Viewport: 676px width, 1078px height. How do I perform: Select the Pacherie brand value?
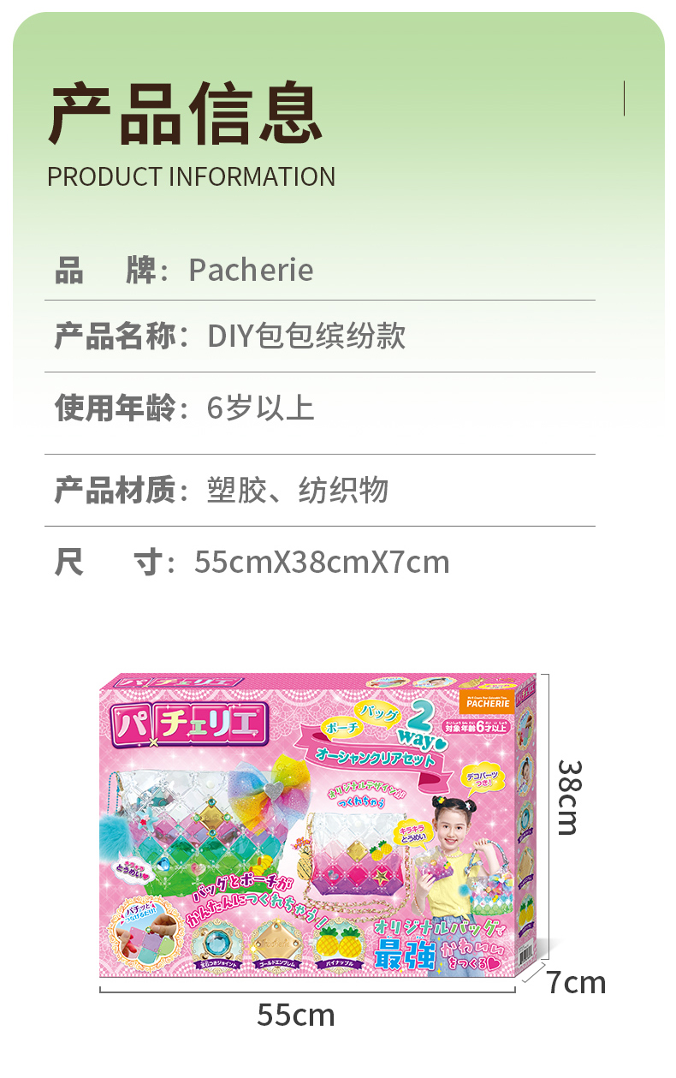251,270
